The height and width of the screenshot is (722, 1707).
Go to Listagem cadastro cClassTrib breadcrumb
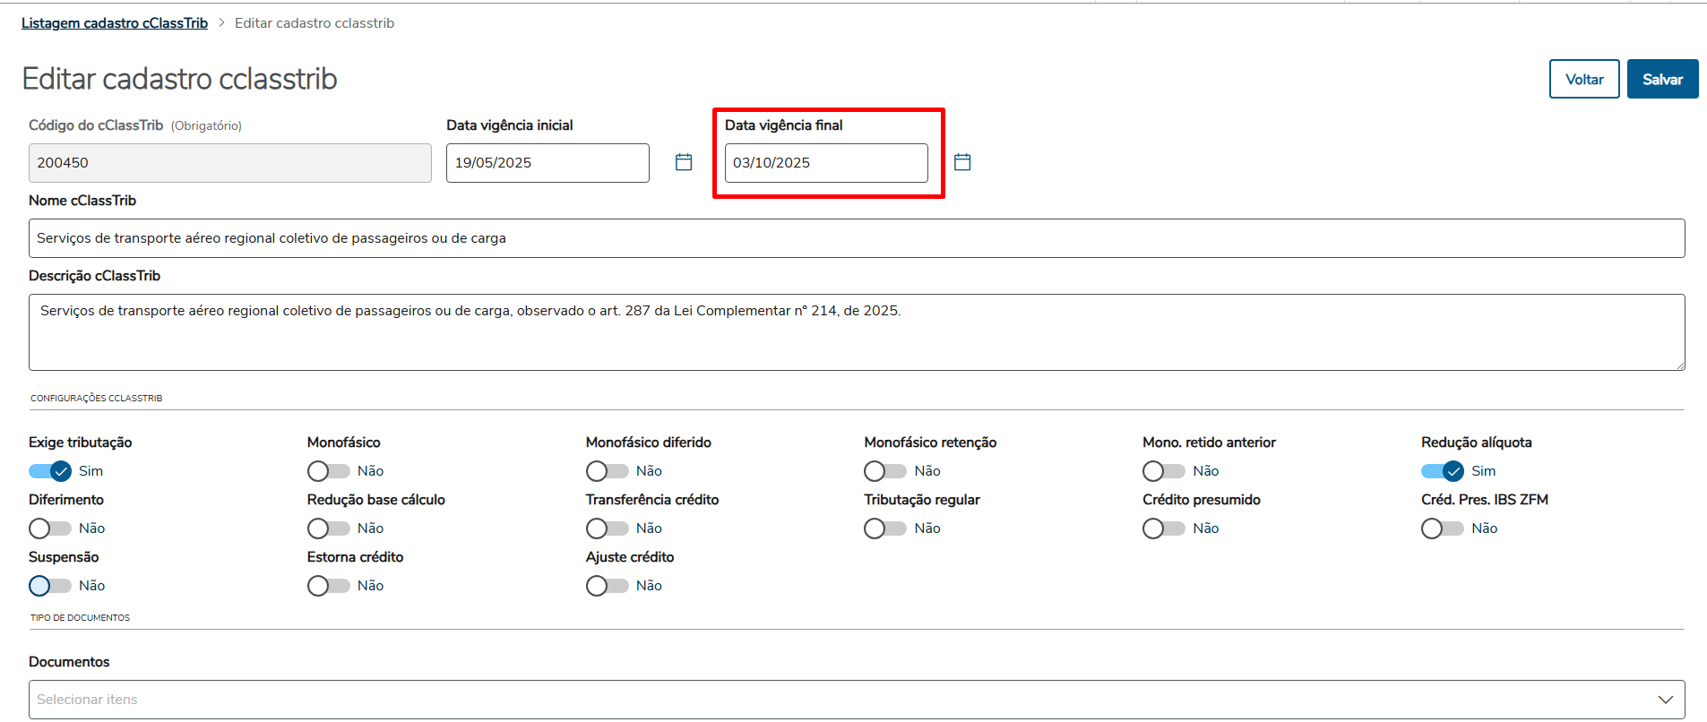[x=115, y=23]
